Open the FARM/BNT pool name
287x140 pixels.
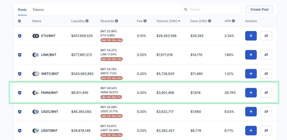tap(49, 93)
